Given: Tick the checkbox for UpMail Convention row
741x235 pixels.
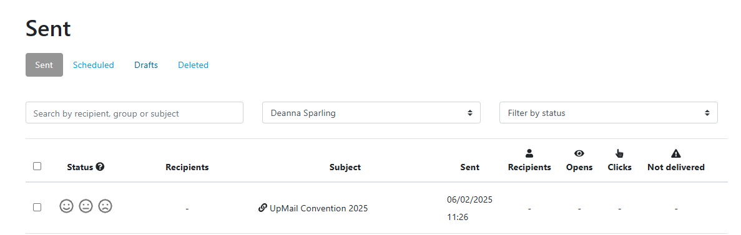Looking at the screenshot, I should pos(37,207).
